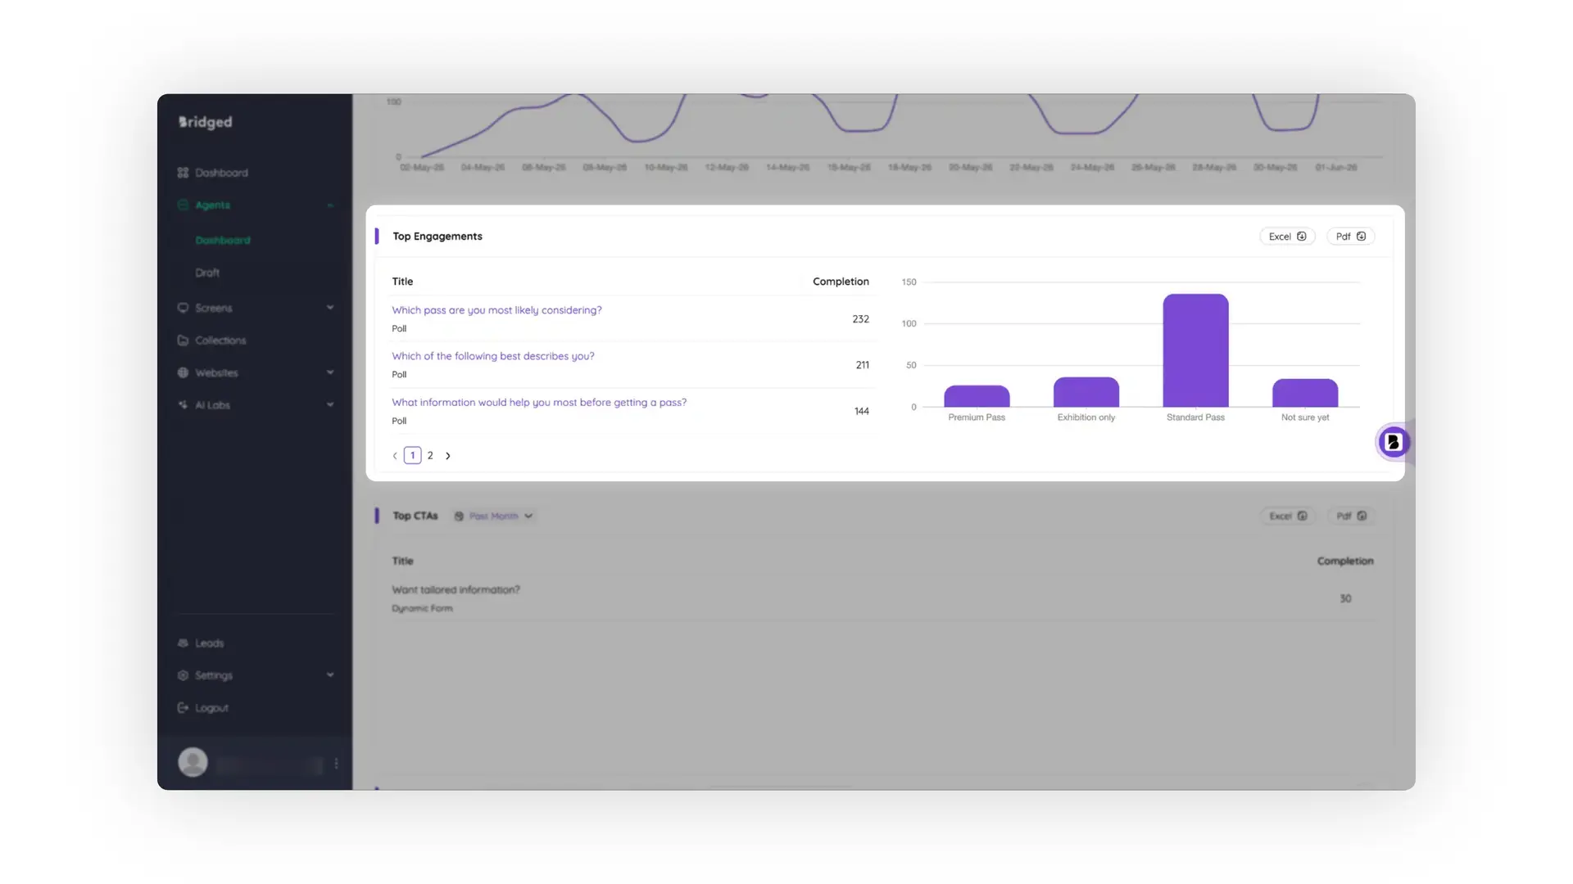Open the Draft sub-item under Agents
The image size is (1573, 884).
pyautogui.click(x=207, y=273)
